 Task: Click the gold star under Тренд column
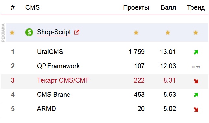196,33
